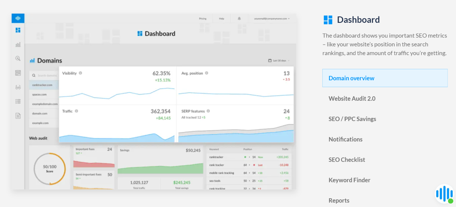Image resolution: width=456 pixels, height=207 pixels.
Task: Click the All tracked 12 +5 text
Action: (x=193, y=118)
